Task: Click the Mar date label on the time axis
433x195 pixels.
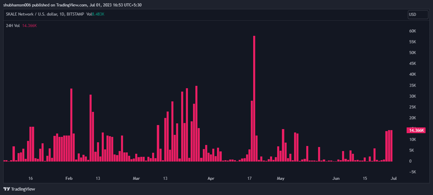Action: (x=136, y=178)
